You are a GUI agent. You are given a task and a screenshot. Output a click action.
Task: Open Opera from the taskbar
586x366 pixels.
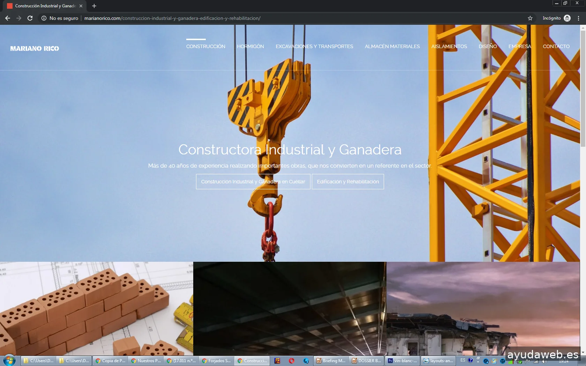pos(292,361)
